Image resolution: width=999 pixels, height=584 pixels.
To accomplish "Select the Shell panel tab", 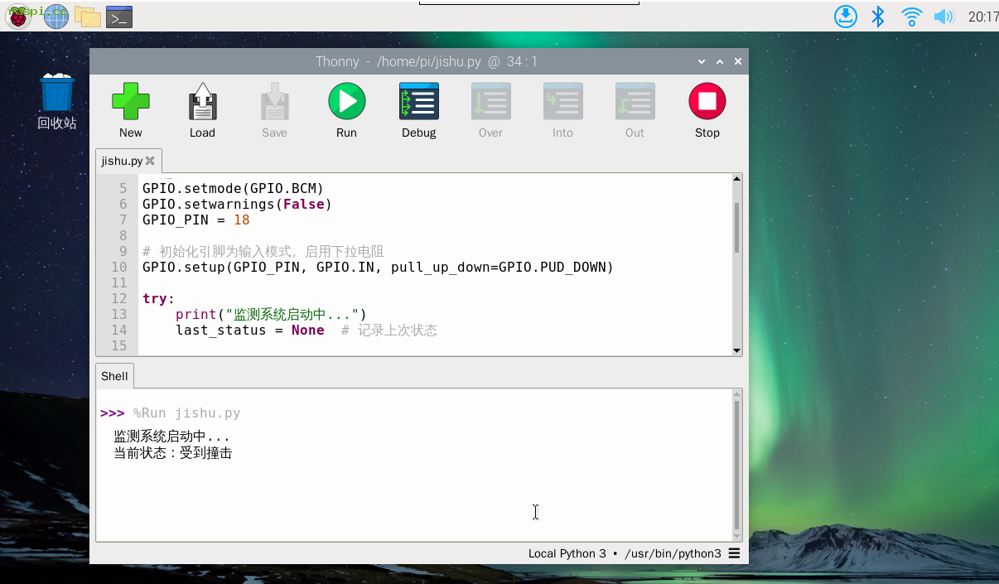I will pyautogui.click(x=114, y=376).
